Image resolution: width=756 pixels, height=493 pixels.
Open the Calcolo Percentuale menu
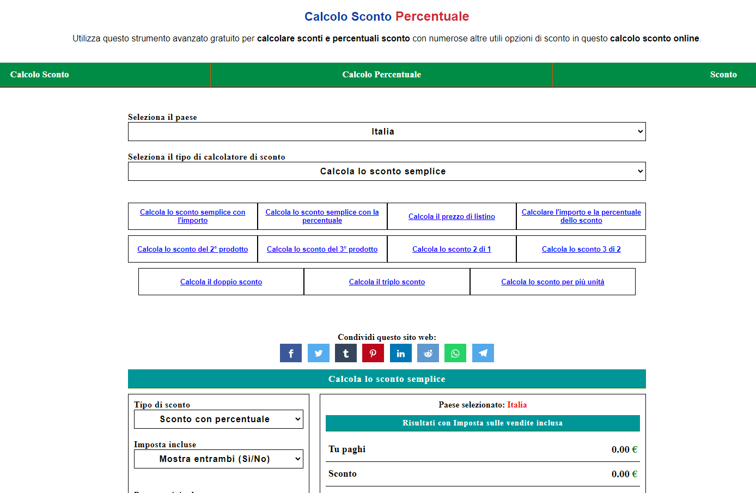coord(381,75)
